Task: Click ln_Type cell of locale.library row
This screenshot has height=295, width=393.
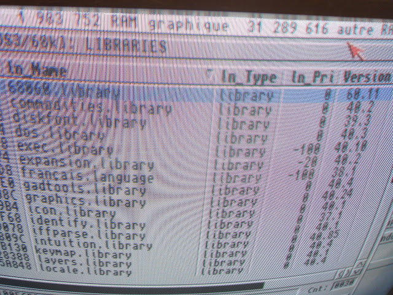Action: coord(222,270)
